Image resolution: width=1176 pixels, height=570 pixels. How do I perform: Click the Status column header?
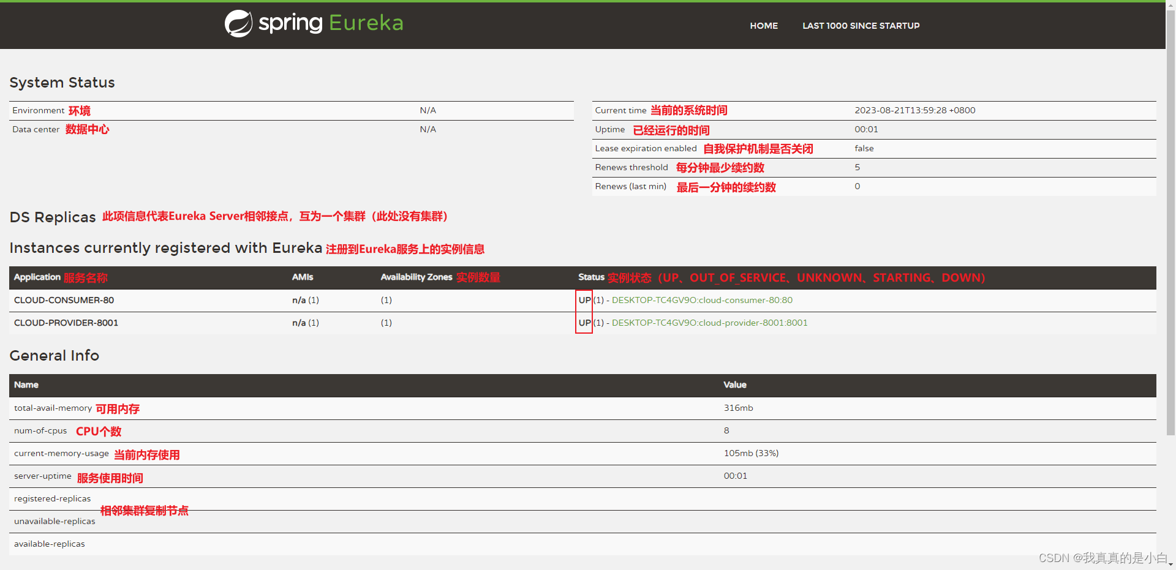coord(591,277)
